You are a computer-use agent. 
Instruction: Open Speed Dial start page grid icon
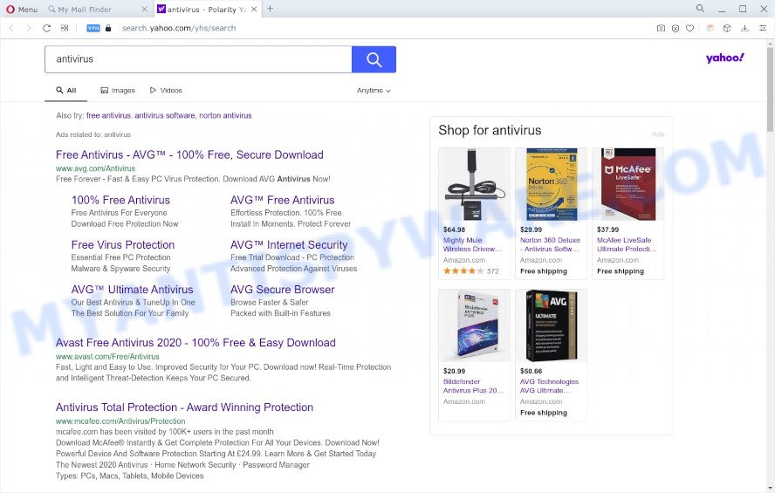click(x=65, y=28)
